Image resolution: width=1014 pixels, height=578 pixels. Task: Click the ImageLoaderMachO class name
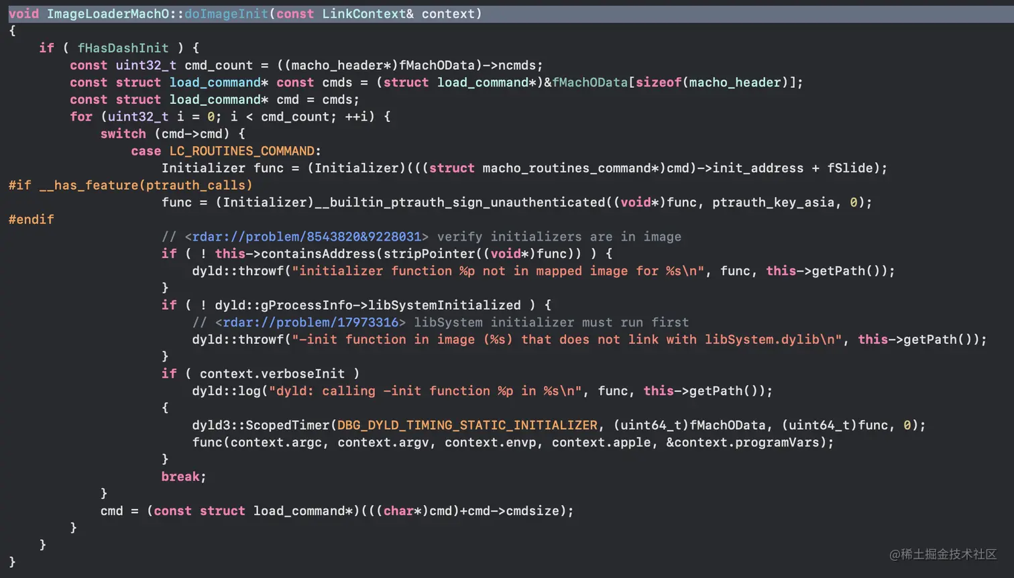click(107, 13)
